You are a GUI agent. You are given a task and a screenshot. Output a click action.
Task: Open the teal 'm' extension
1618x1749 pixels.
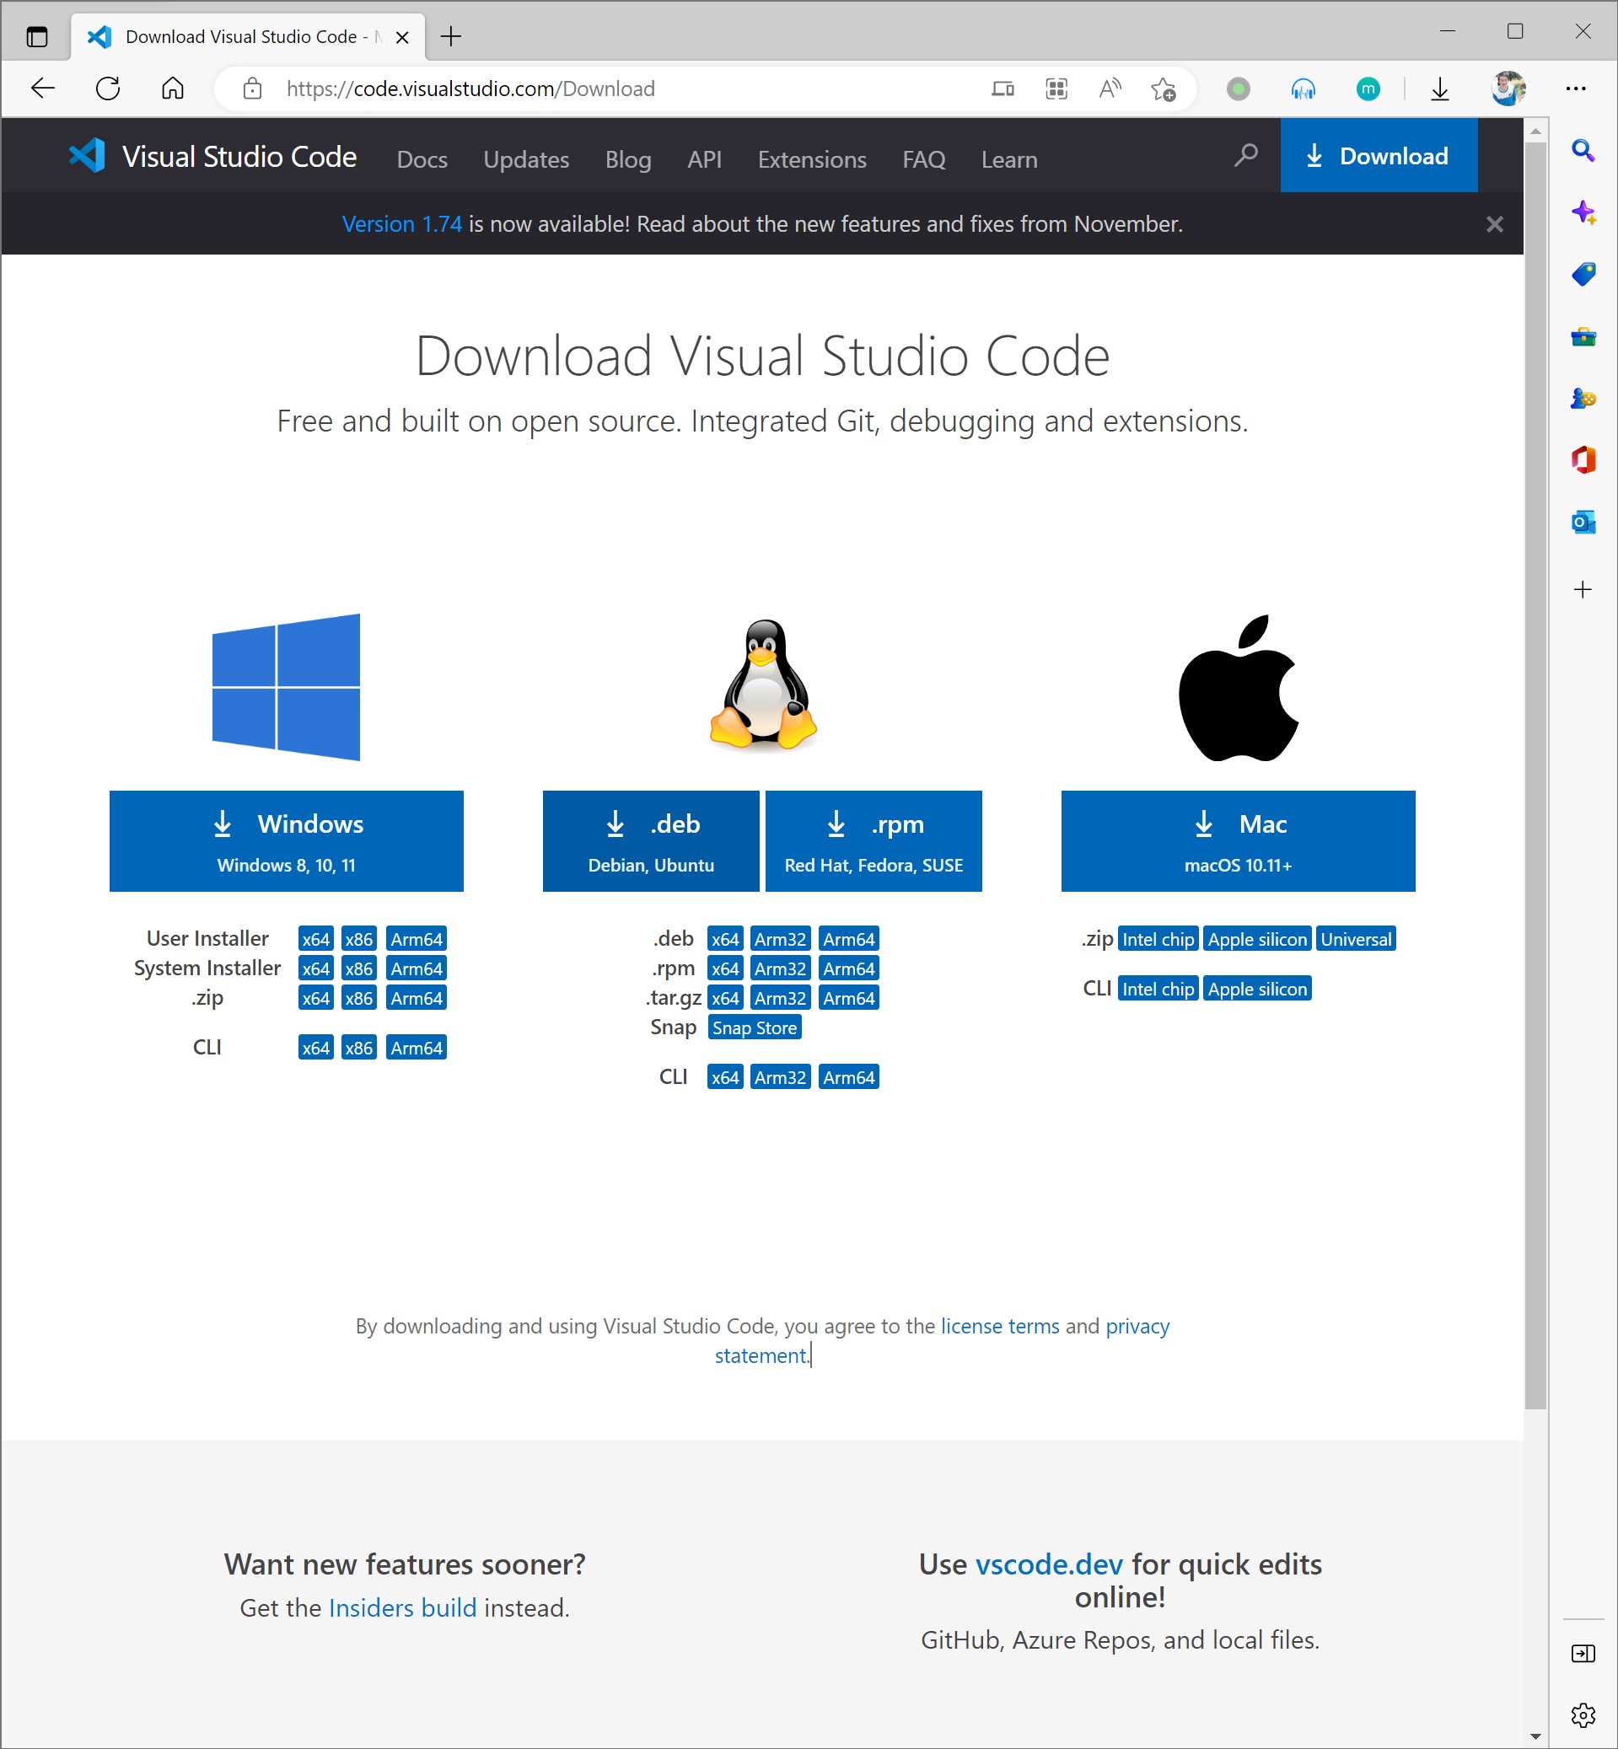(x=1368, y=89)
